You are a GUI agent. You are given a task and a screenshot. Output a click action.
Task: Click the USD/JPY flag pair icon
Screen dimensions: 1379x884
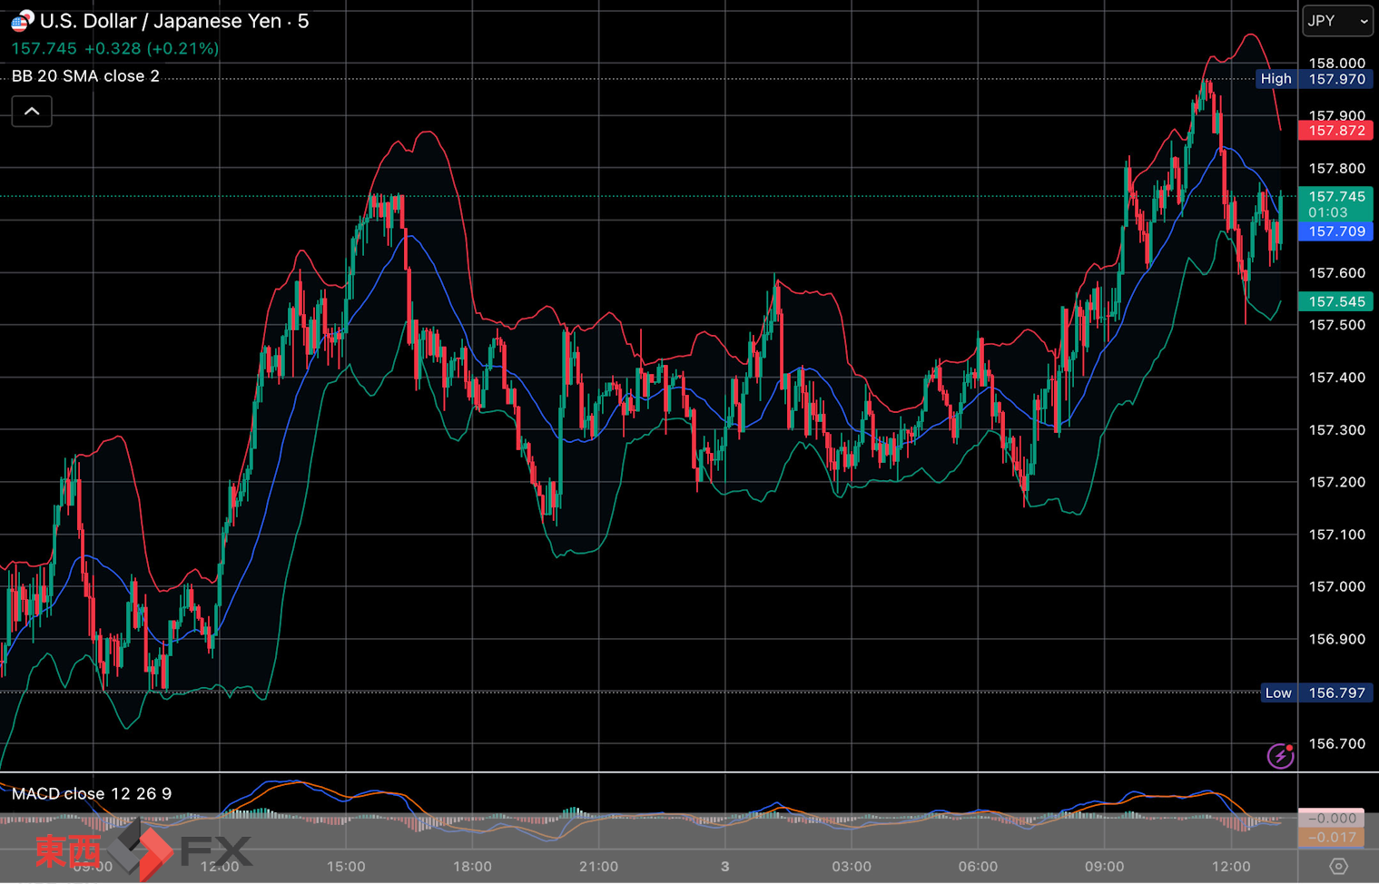pyautogui.click(x=22, y=20)
